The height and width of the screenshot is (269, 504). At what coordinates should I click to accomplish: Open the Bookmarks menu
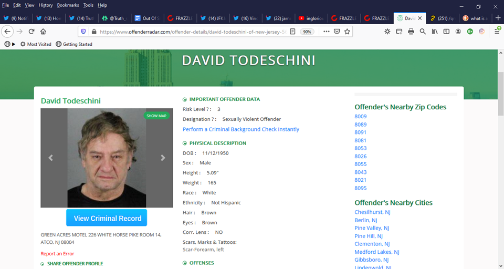68,5
